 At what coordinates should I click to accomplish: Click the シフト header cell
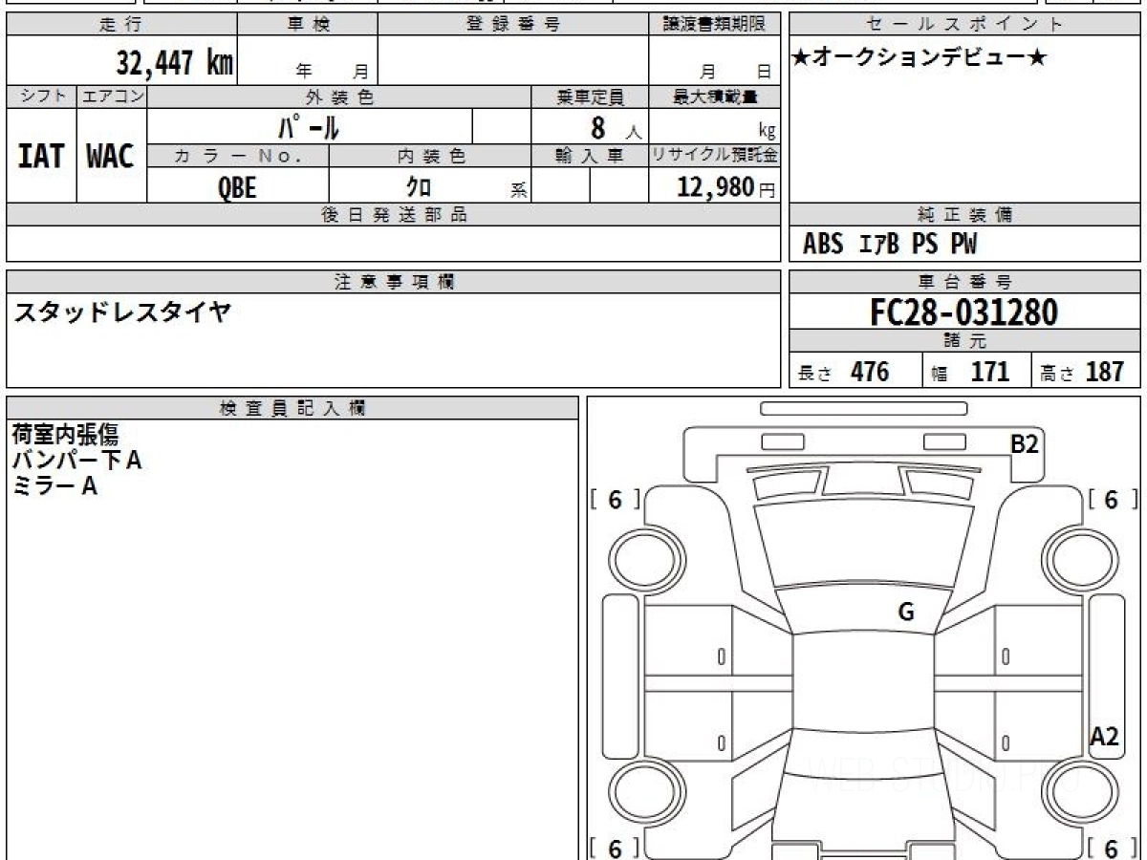click(x=41, y=97)
